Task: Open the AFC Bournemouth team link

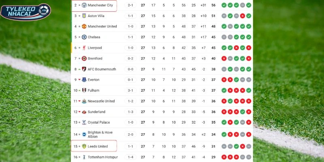Action: (x=102, y=69)
